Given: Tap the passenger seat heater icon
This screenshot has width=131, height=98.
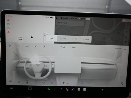Looking at the screenshot, I should click(122, 84).
